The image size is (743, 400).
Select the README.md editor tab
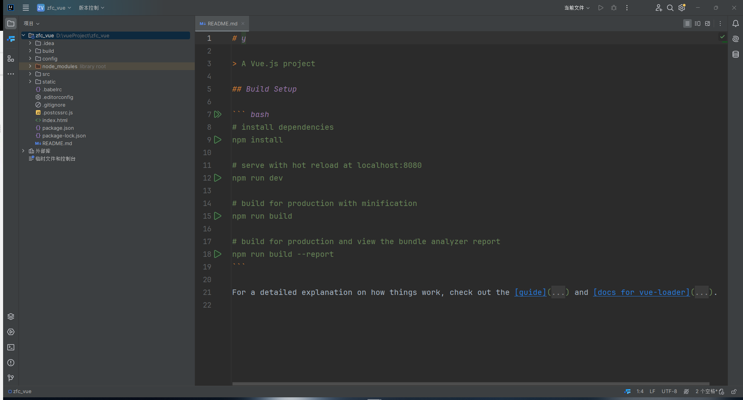222,23
